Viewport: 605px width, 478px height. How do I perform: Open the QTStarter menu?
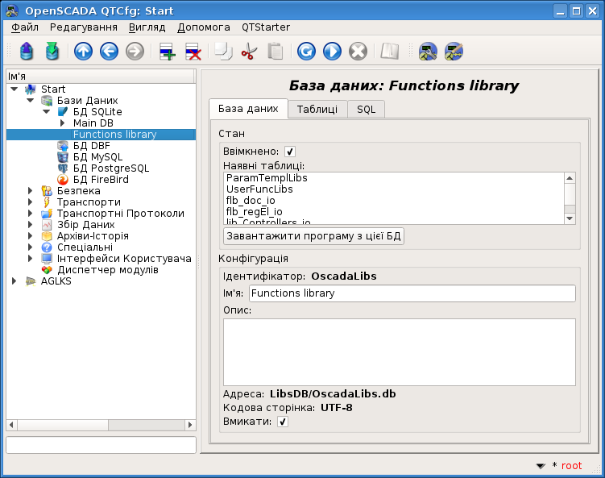(x=266, y=27)
